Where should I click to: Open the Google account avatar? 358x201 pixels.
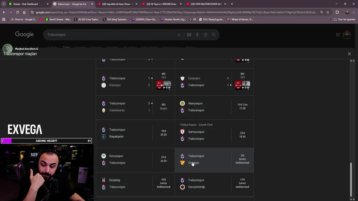(347, 35)
